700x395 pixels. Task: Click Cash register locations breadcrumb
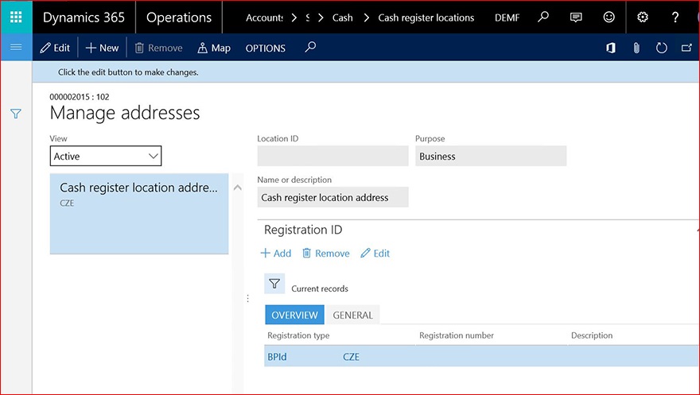pyautogui.click(x=426, y=17)
